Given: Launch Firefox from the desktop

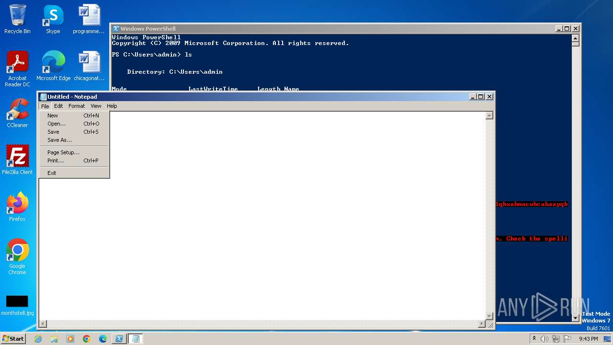Looking at the screenshot, I should [17, 207].
